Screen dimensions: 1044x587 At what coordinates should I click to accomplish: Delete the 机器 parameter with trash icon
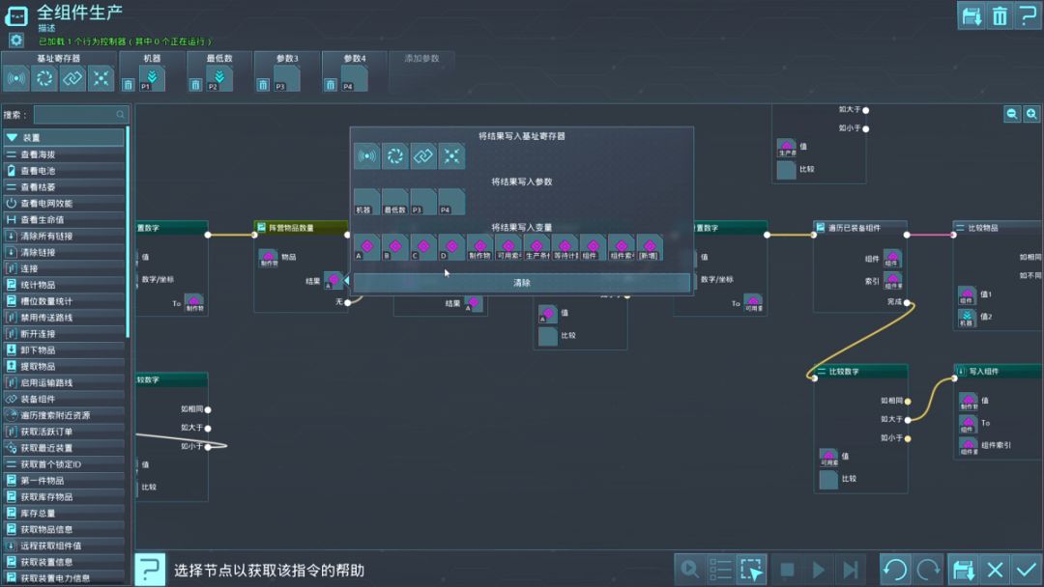tap(128, 84)
